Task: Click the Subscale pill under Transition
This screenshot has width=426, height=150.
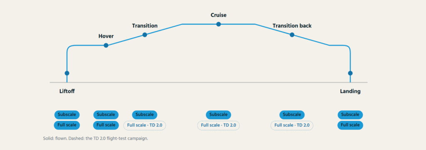Action: click(145, 115)
